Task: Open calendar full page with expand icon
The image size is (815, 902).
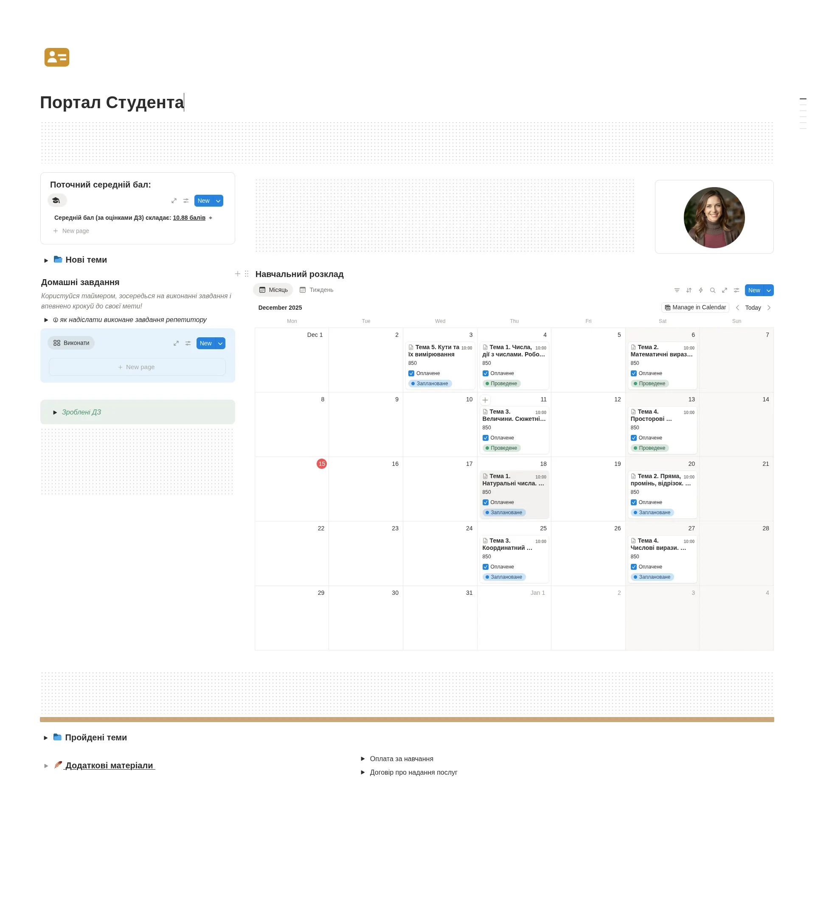Action: (x=725, y=290)
